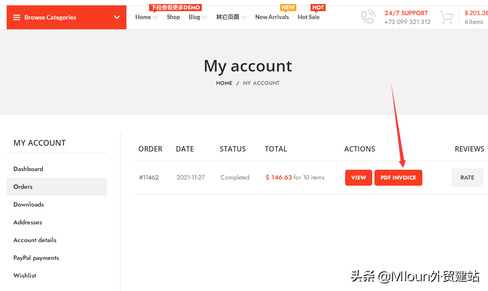Click the order number #11462

[149, 177]
